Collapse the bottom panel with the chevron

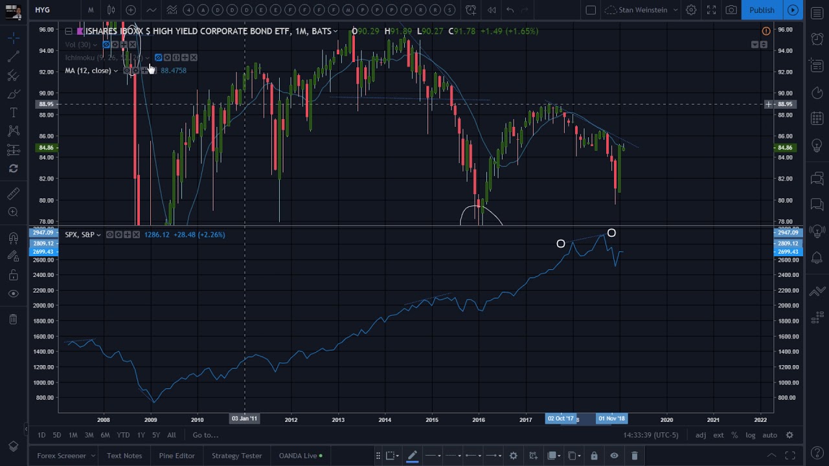click(771, 456)
